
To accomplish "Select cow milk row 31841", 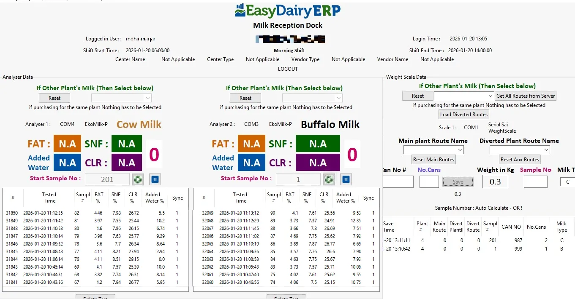I will (x=95, y=282).
